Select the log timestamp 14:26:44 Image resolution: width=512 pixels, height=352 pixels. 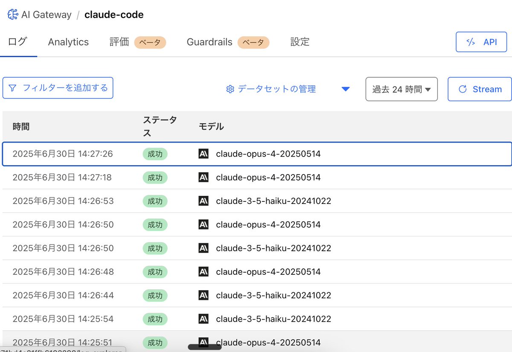[63, 295]
